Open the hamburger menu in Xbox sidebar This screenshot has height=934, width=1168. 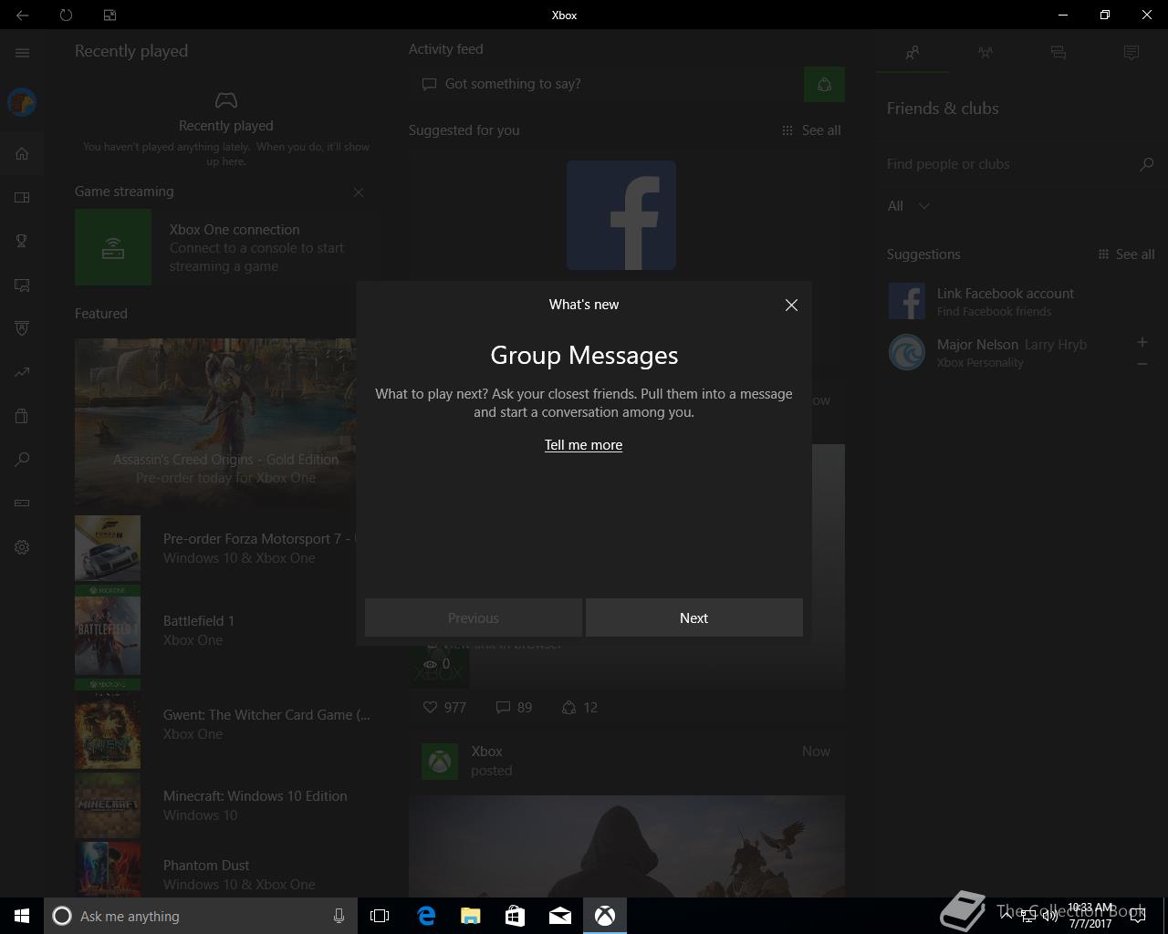coord(22,53)
